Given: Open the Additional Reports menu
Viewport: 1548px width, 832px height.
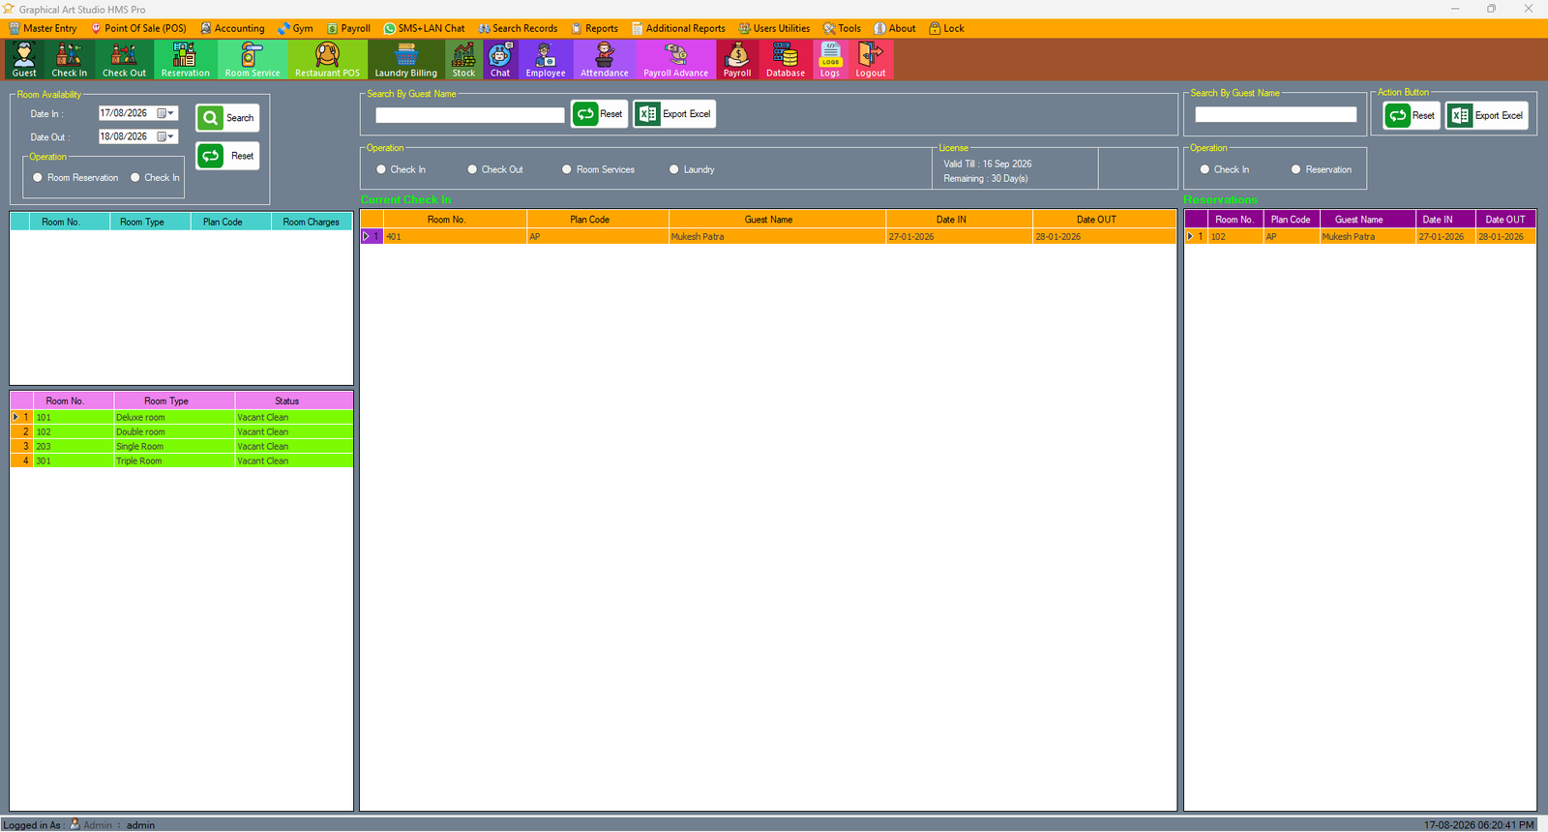Looking at the screenshot, I should [x=678, y=28].
